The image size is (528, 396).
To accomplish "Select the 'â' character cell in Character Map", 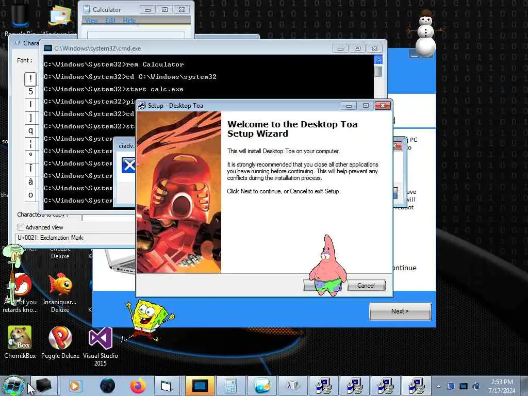I will (30, 182).
